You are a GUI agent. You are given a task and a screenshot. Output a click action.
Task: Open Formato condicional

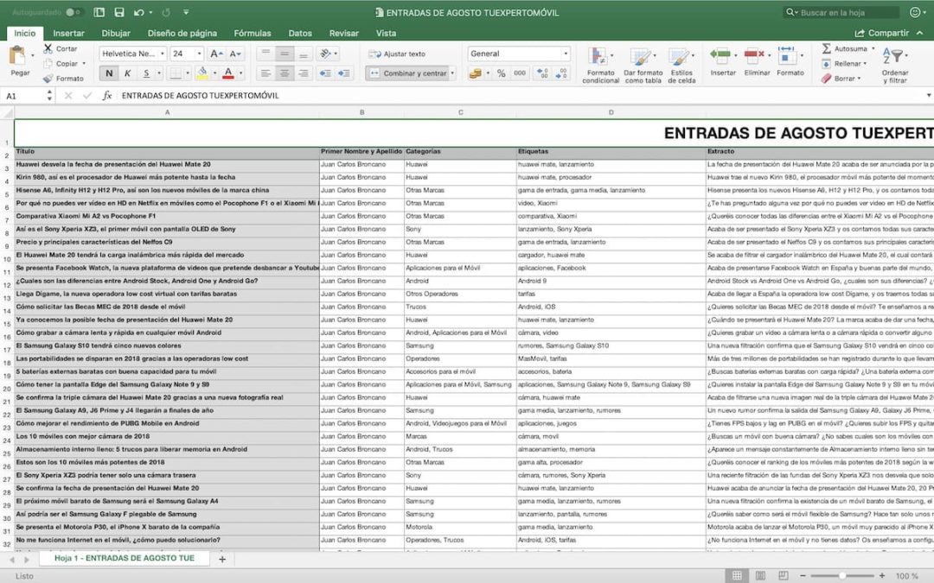(601, 69)
